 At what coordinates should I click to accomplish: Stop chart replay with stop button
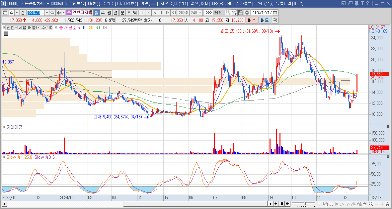[282, 204]
